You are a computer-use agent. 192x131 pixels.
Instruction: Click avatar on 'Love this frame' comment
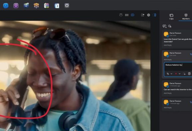(166, 34)
